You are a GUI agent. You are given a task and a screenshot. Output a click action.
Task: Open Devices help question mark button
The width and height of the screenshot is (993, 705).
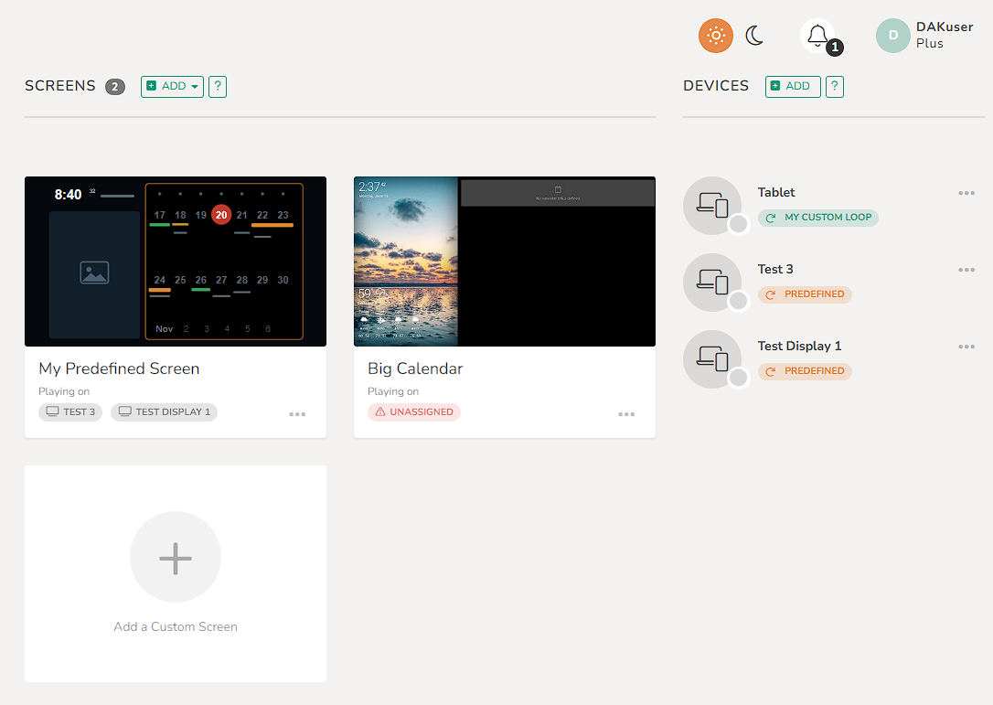point(835,86)
